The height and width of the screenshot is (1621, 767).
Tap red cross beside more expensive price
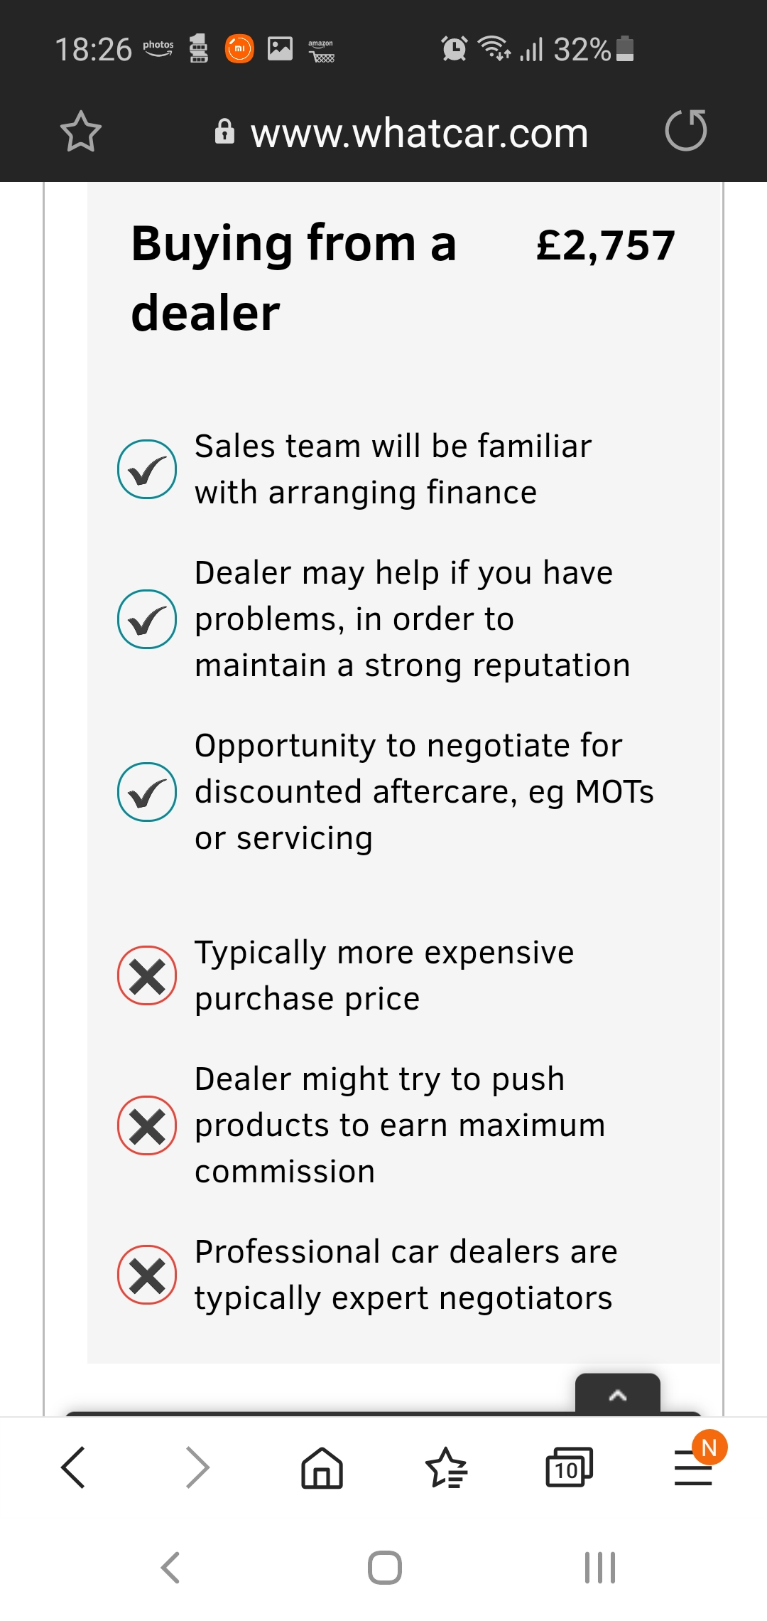[147, 975]
